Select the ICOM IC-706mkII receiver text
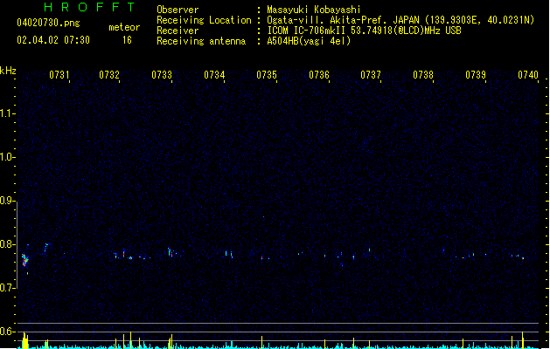 point(364,31)
